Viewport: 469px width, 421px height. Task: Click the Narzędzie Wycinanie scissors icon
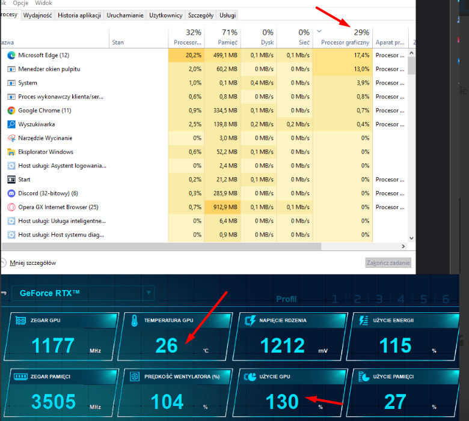[x=11, y=138]
